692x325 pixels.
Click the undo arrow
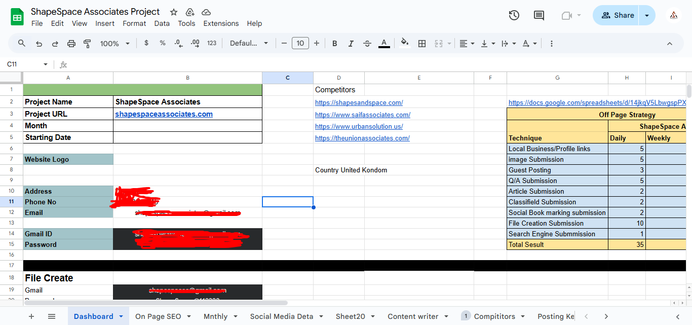[x=39, y=44]
